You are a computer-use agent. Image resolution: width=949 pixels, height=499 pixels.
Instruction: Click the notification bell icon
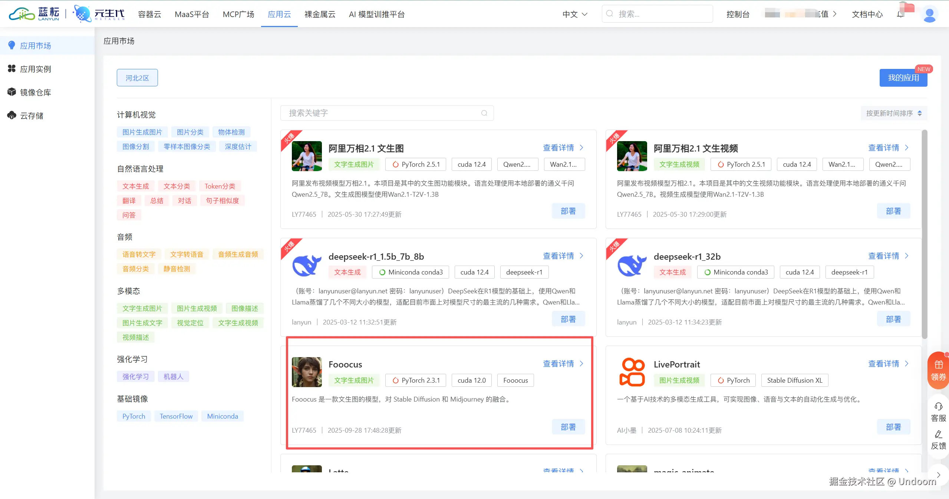pyautogui.click(x=900, y=14)
